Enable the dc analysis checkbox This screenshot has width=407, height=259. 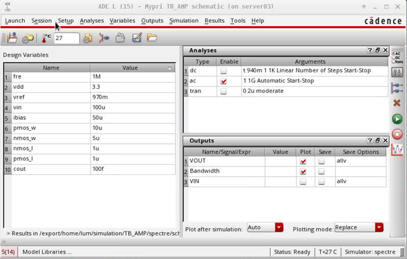(223, 70)
